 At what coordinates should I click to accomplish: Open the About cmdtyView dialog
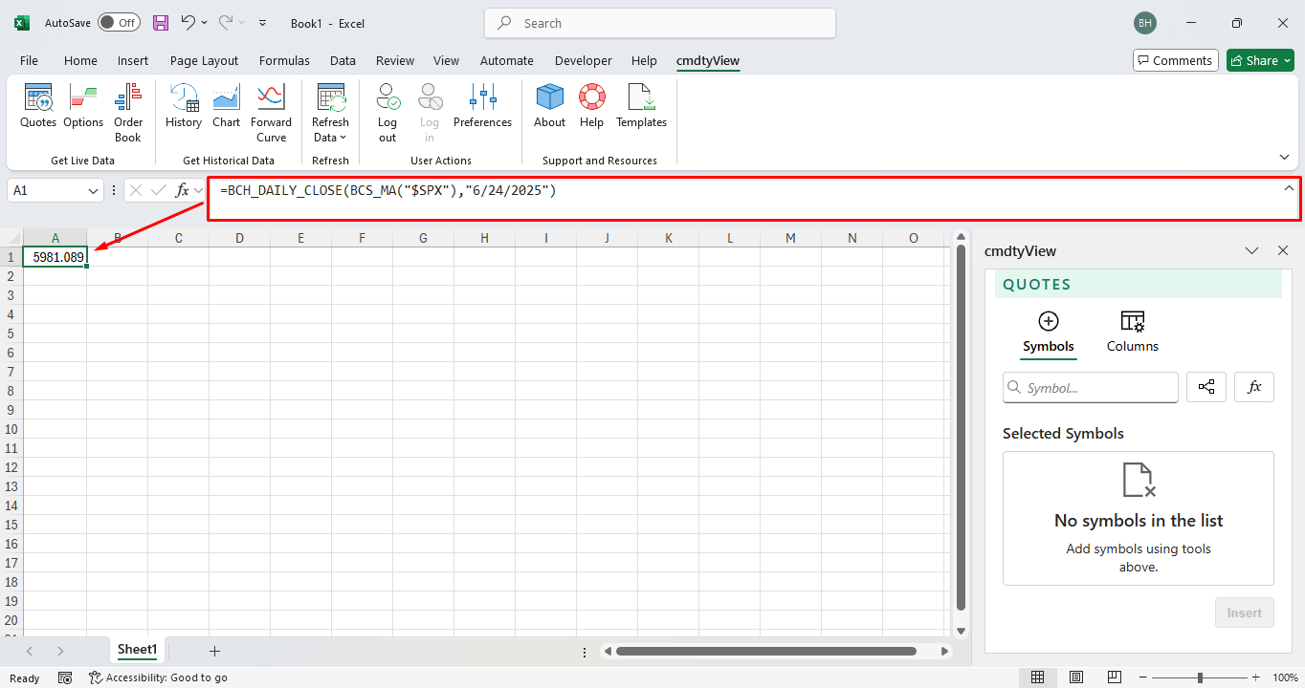[x=550, y=106]
